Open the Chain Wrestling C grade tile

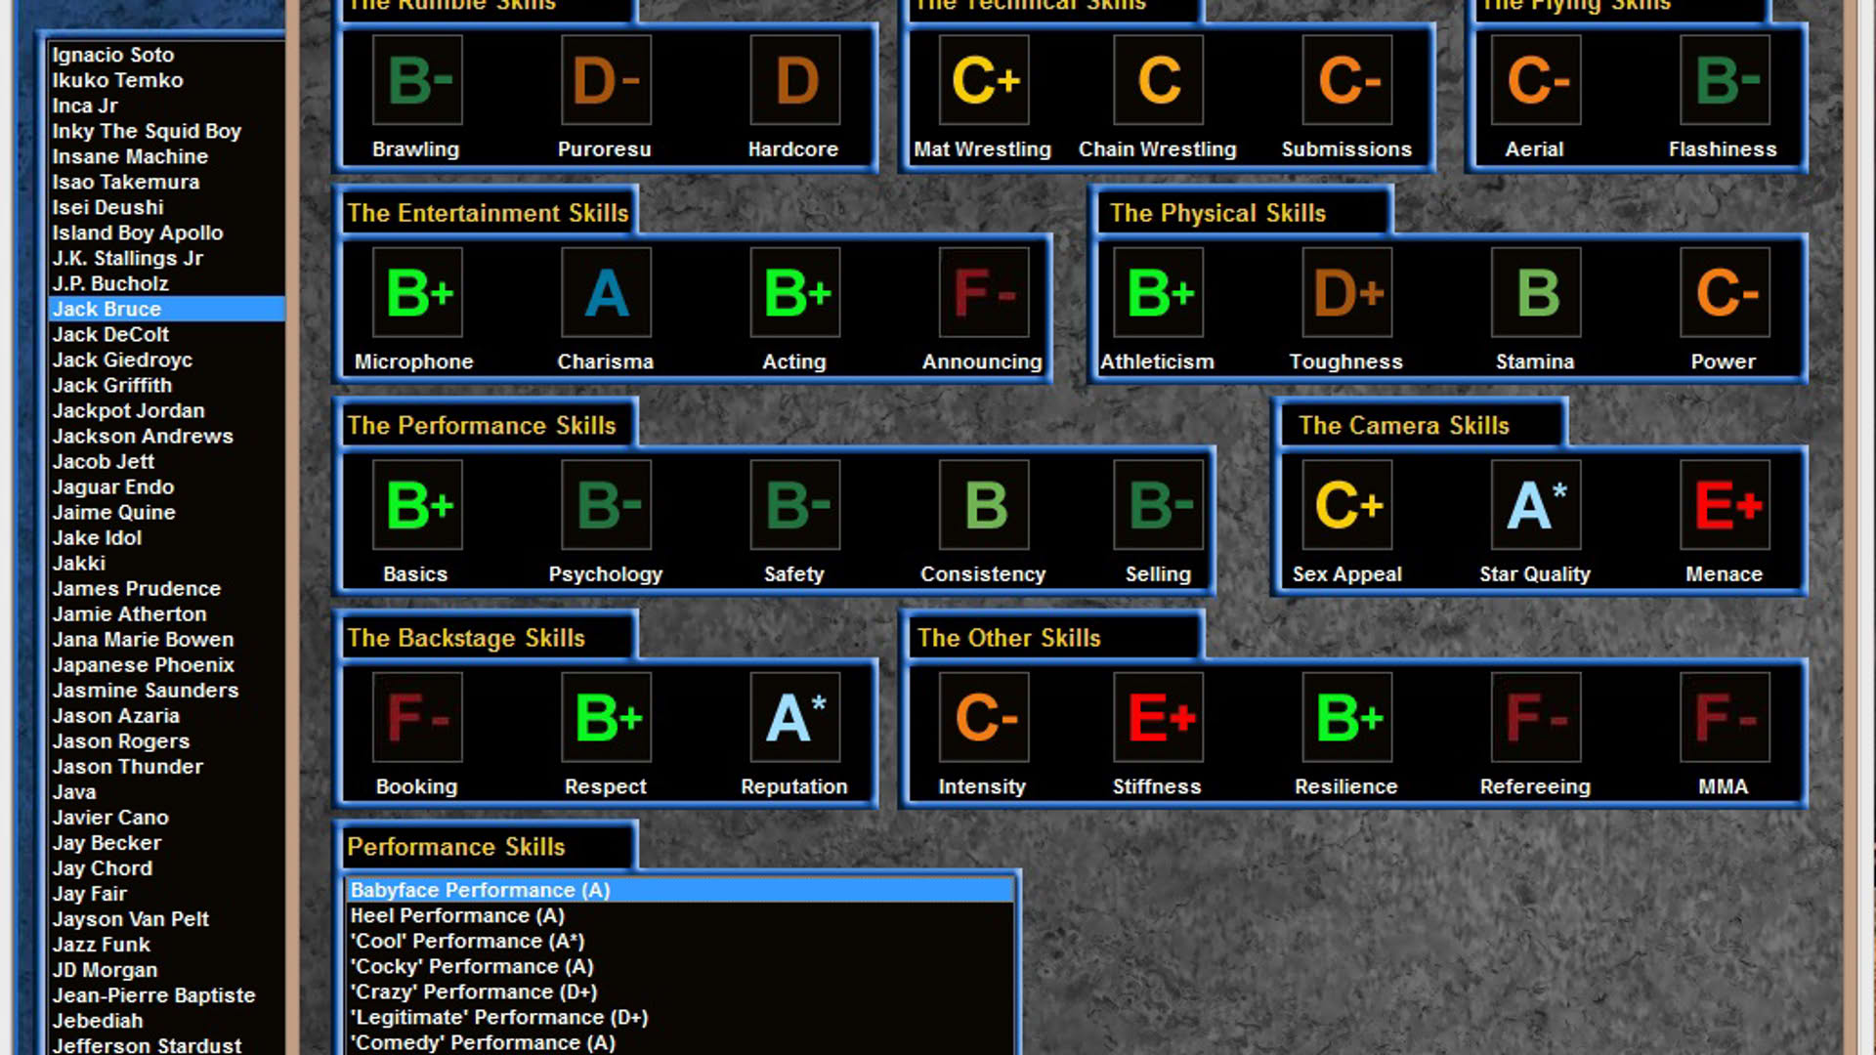[x=1159, y=80]
